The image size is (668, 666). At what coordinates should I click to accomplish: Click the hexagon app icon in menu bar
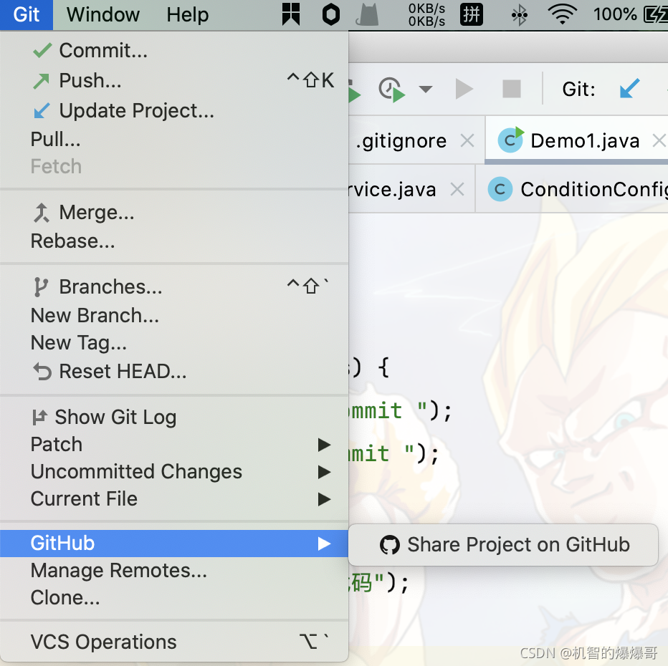click(x=330, y=14)
